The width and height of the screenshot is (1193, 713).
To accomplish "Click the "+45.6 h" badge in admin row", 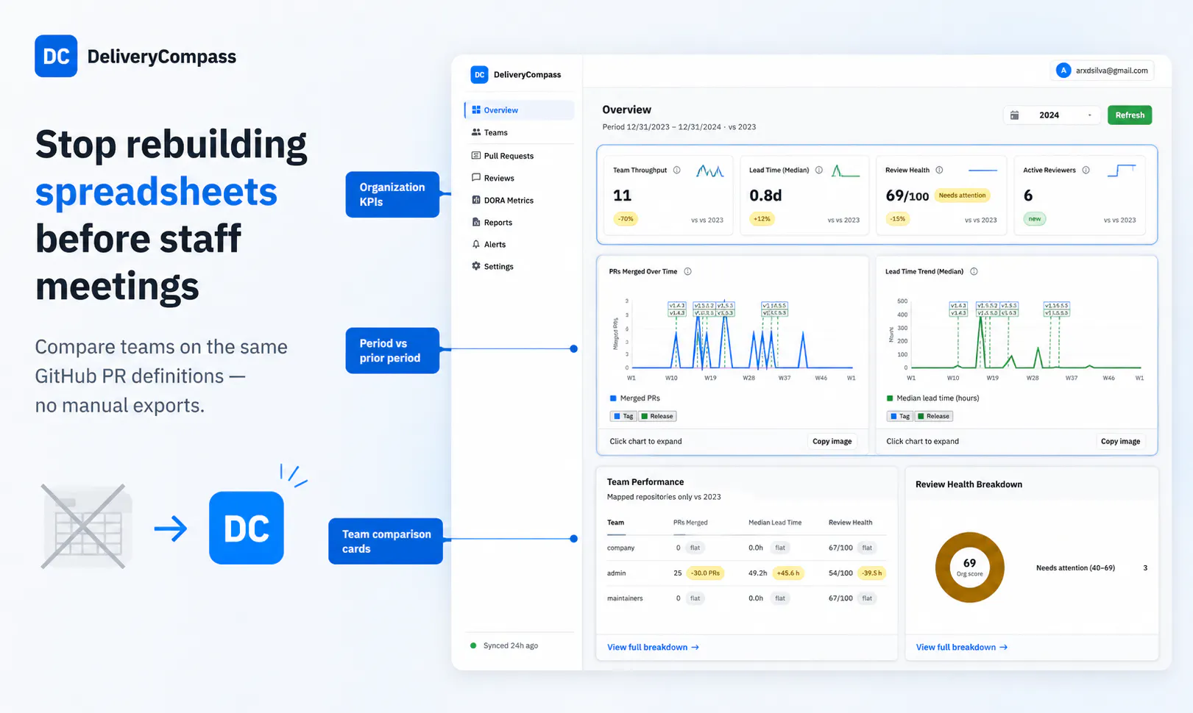I will pos(787,573).
